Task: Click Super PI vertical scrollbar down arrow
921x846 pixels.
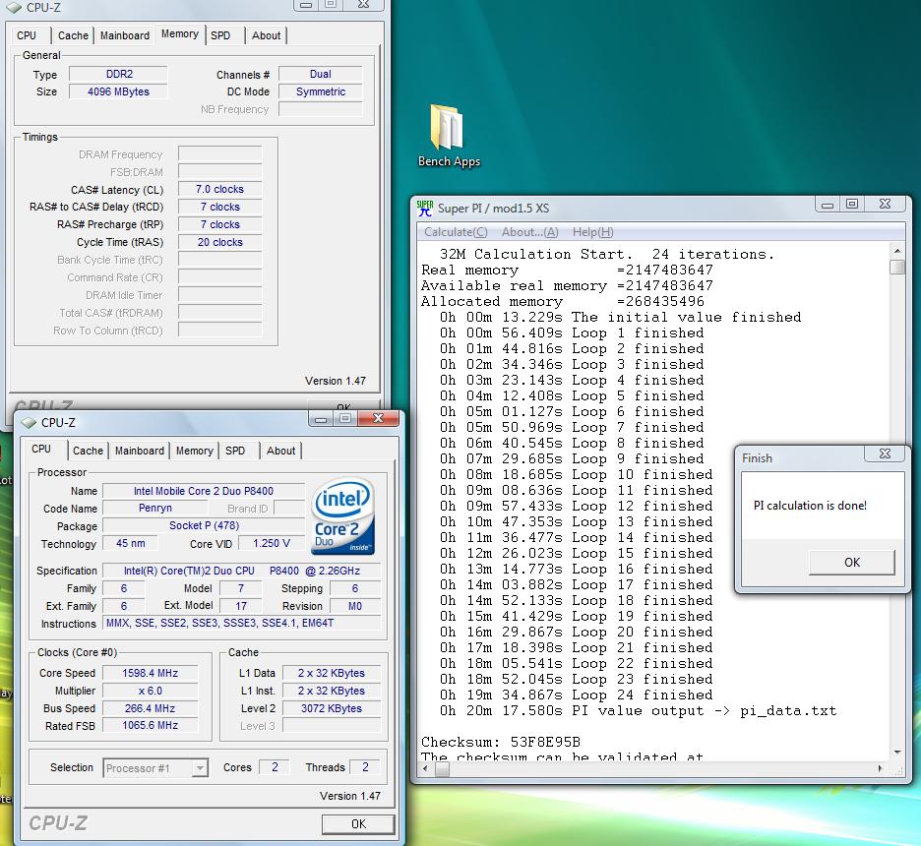Action: [897, 753]
